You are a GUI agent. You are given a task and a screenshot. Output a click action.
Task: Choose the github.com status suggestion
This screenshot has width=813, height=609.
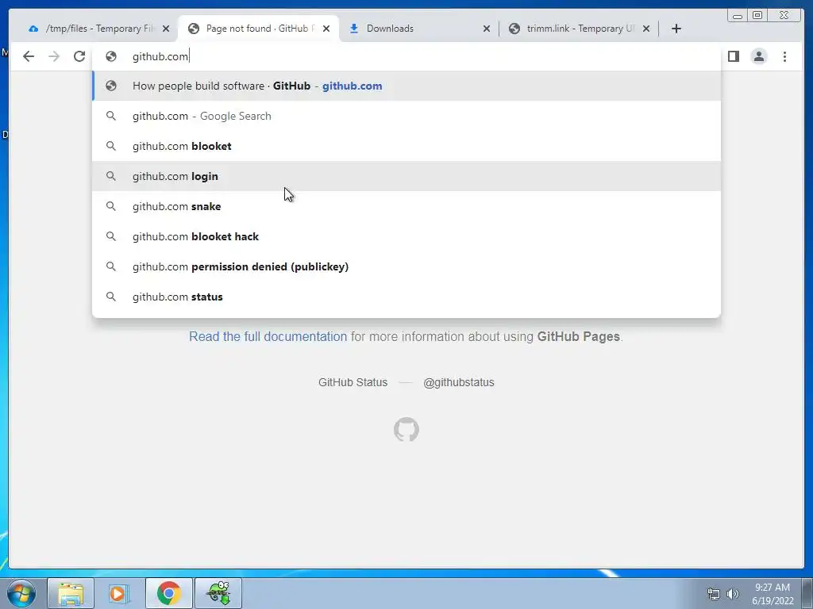(406, 297)
